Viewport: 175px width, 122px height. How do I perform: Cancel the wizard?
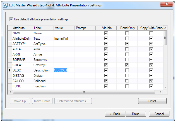(159, 114)
